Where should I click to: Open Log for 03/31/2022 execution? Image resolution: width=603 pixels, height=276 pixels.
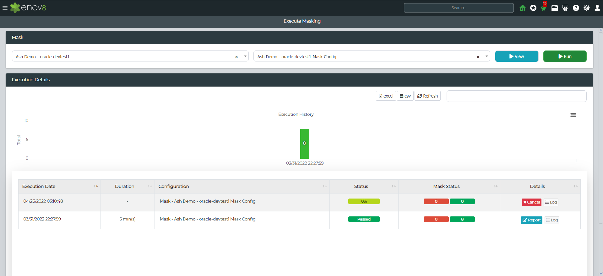coord(552,220)
